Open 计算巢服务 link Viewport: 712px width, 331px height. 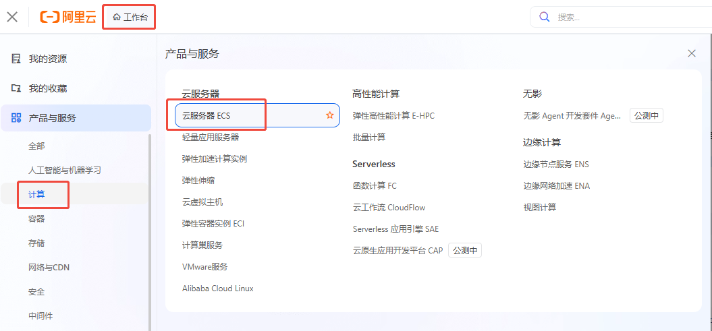click(x=202, y=245)
